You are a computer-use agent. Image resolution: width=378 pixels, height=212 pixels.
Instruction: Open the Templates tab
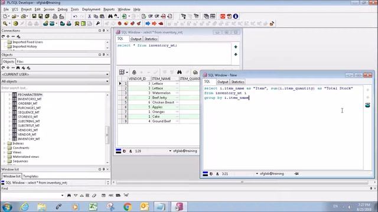[x=31, y=177]
